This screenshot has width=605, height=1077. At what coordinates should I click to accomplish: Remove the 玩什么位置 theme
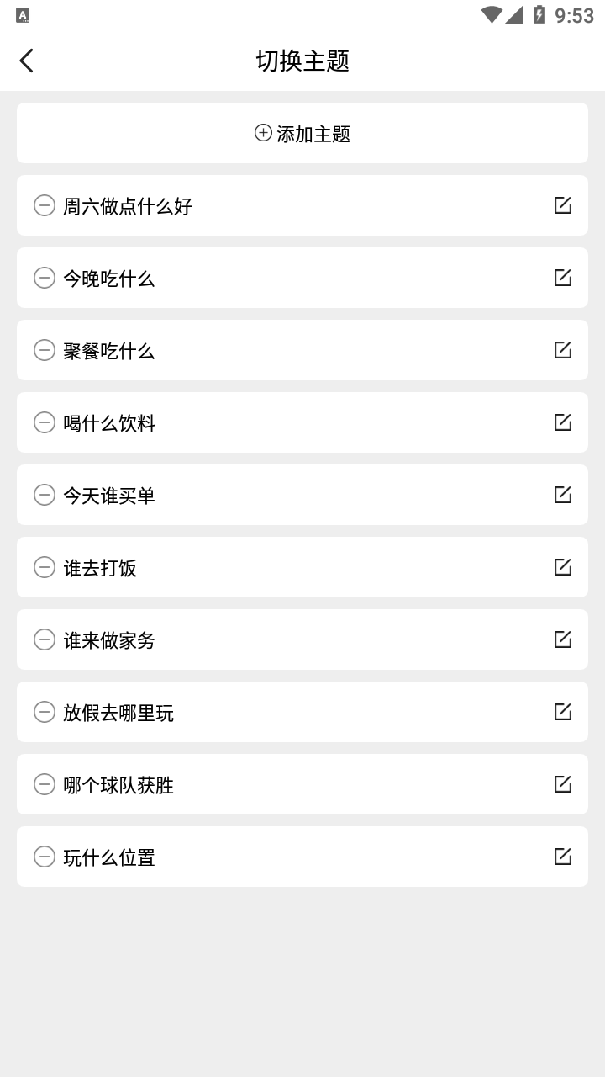tap(45, 857)
